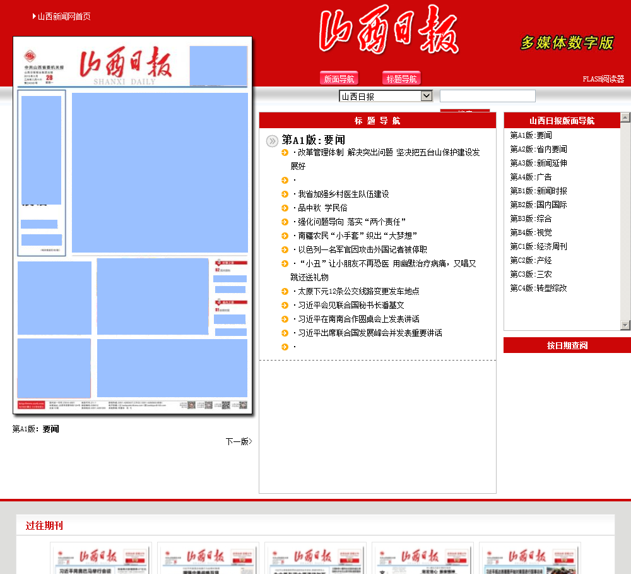Select 第B2版:国内国际 in page navigation
Screen dimensions: 631x574
click(x=538, y=205)
